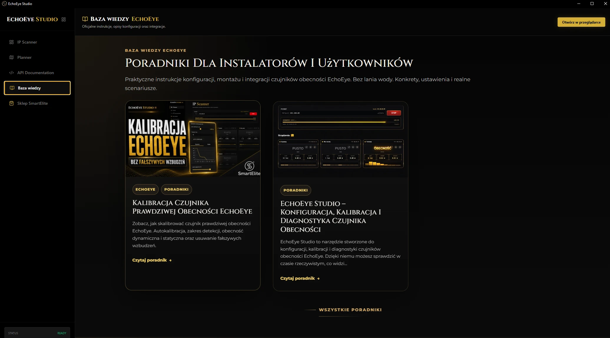The width and height of the screenshot is (610, 338).
Task: Open Sklep SmartElite store
Action: (x=37, y=103)
